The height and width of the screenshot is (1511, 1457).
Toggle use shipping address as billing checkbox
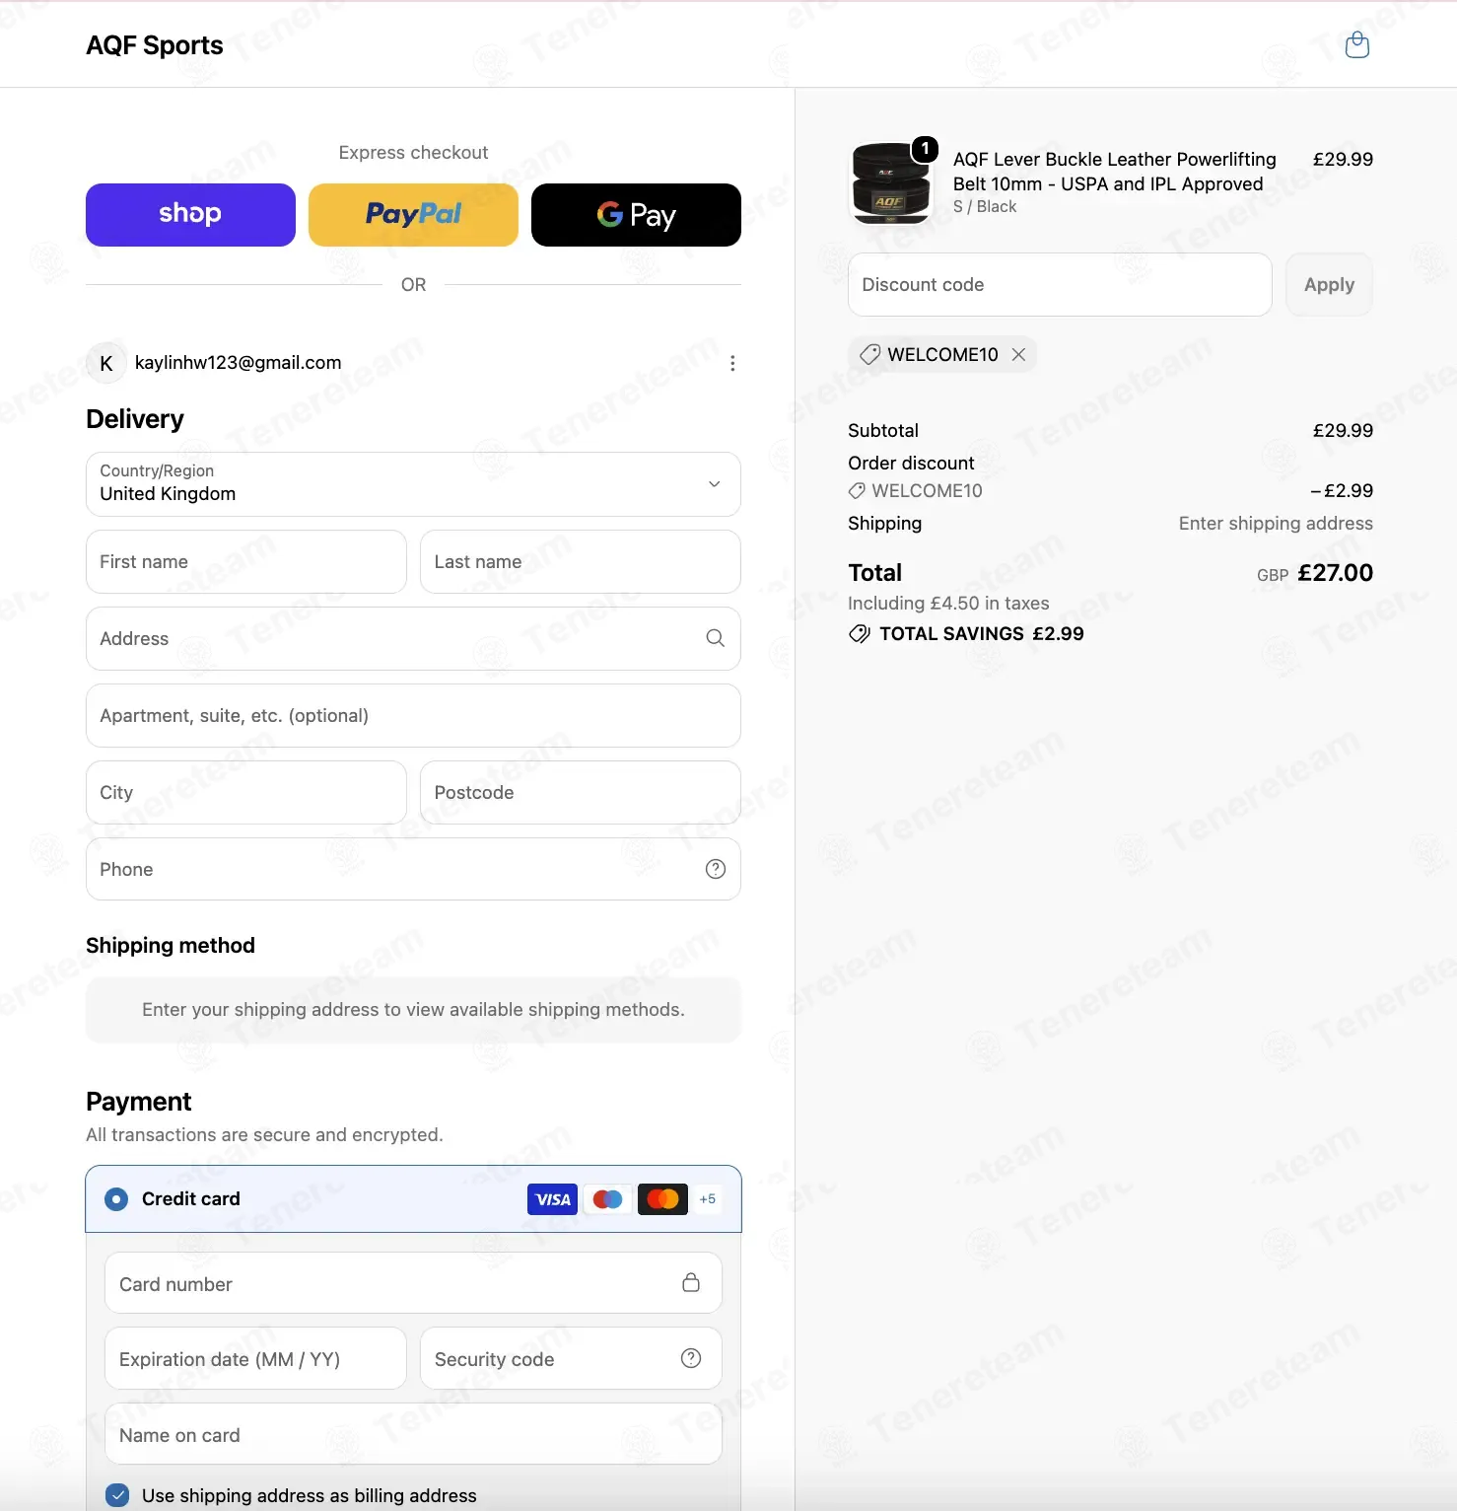coord(117,1495)
